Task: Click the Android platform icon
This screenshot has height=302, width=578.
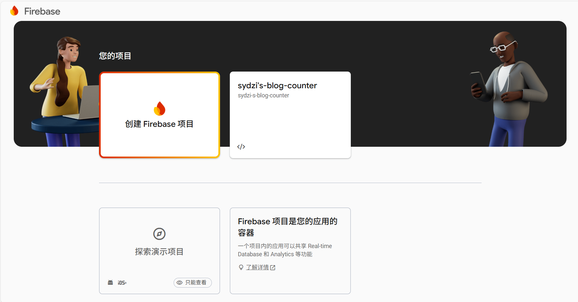Action: (110, 282)
